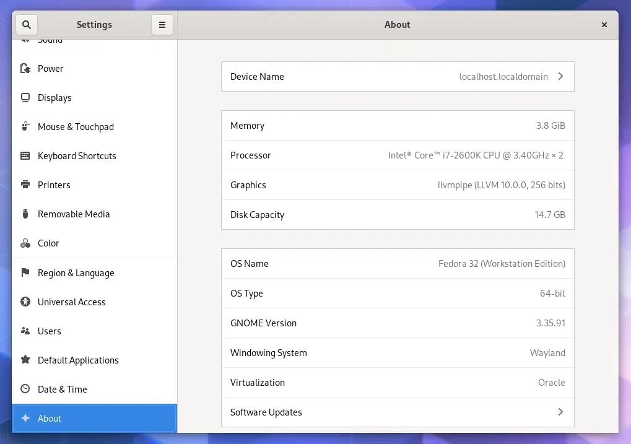Click the Users people icon

(x=25, y=331)
